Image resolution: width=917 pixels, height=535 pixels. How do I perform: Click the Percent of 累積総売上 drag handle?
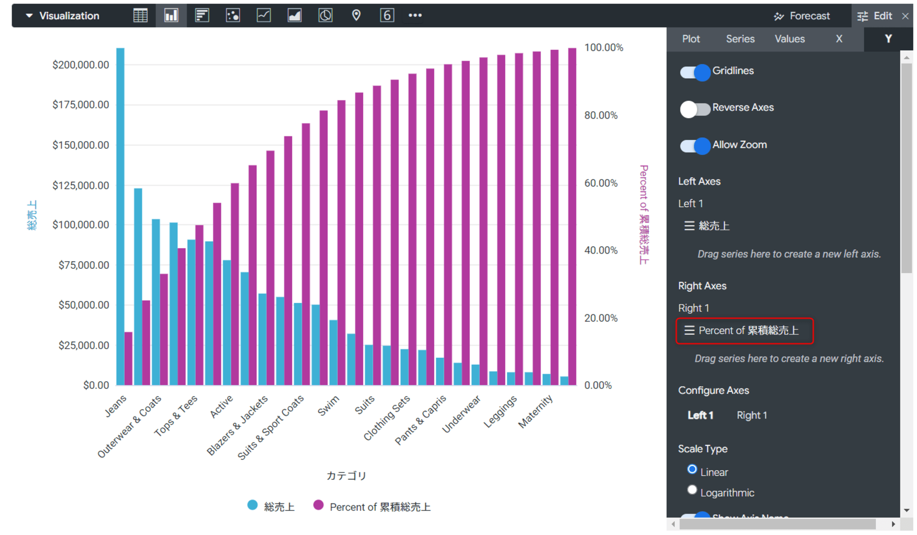(689, 330)
